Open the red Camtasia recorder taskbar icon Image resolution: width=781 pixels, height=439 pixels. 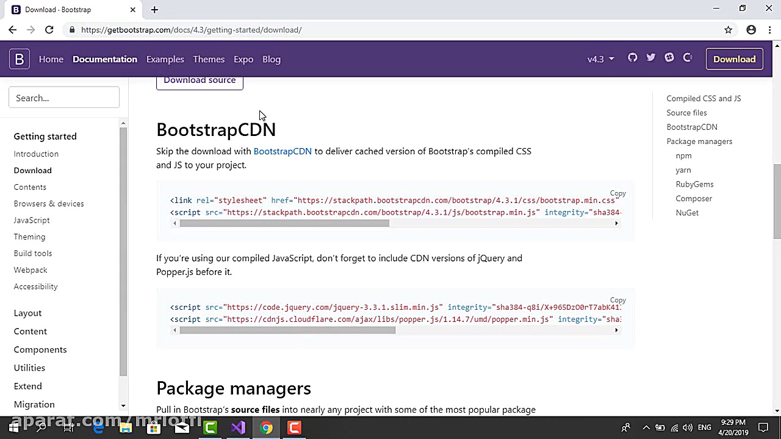(x=294, y=427)
